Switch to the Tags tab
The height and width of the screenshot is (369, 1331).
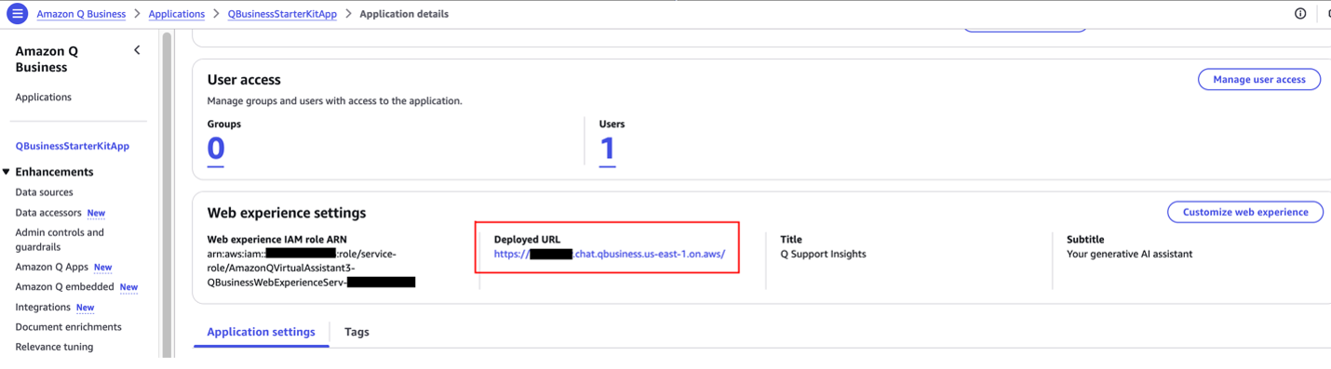pos(356,332)
